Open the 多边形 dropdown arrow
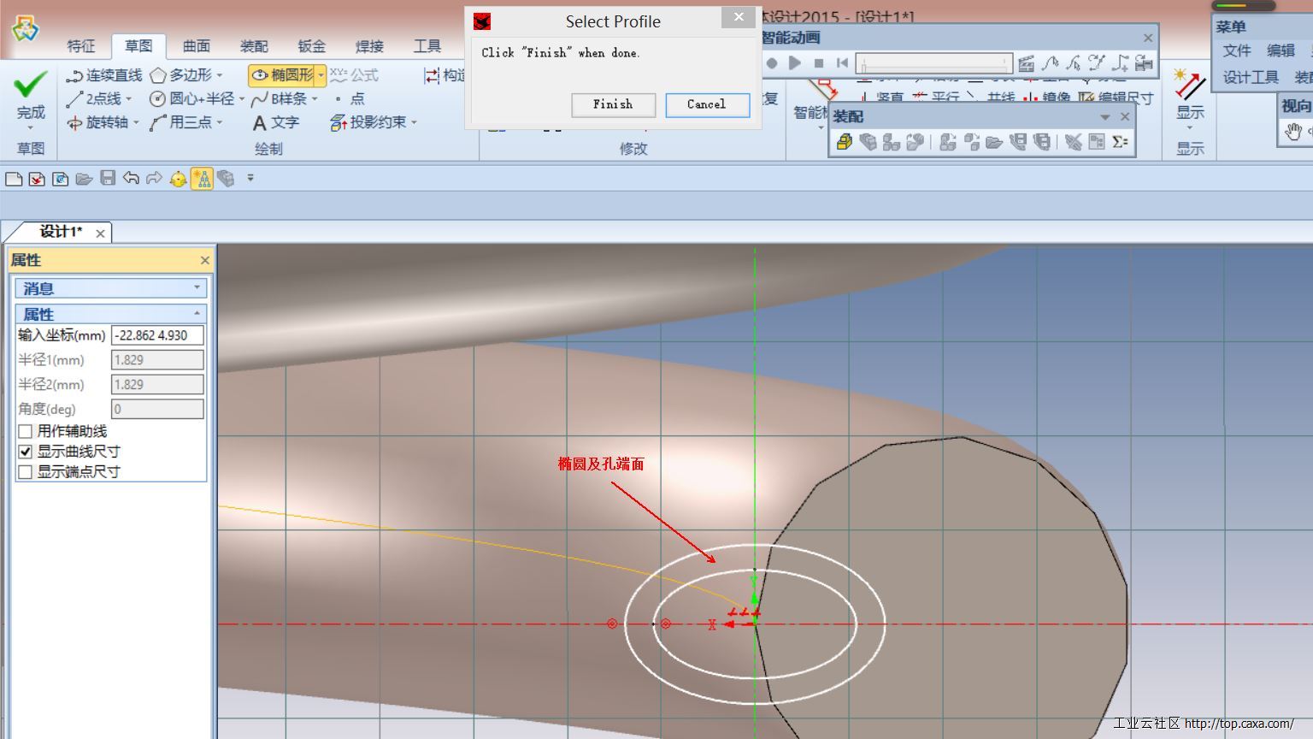1313x739 pixels. (220, 75)
